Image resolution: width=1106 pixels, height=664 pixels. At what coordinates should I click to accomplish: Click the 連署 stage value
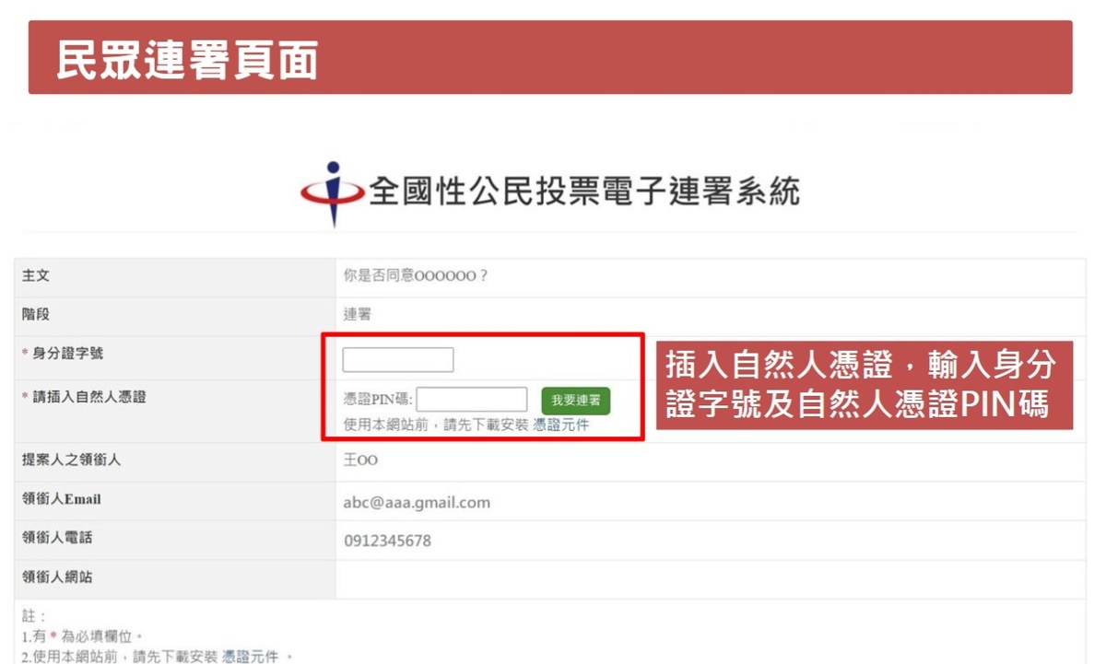click(358, 315)
